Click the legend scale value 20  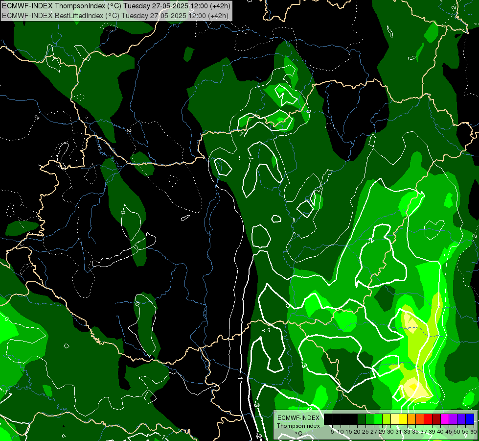point(357,432)
